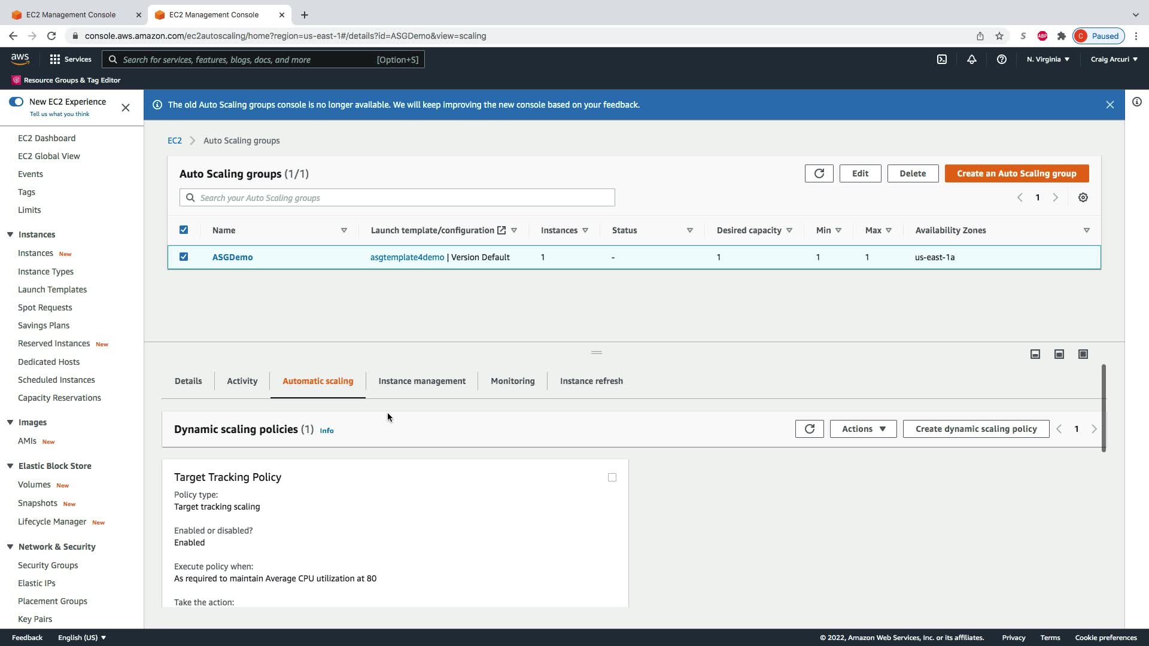Image resolution: width=1149 pixels, height=646 pixels.
Task: Click Create an Auto Scaling group
Action: 1016,173
